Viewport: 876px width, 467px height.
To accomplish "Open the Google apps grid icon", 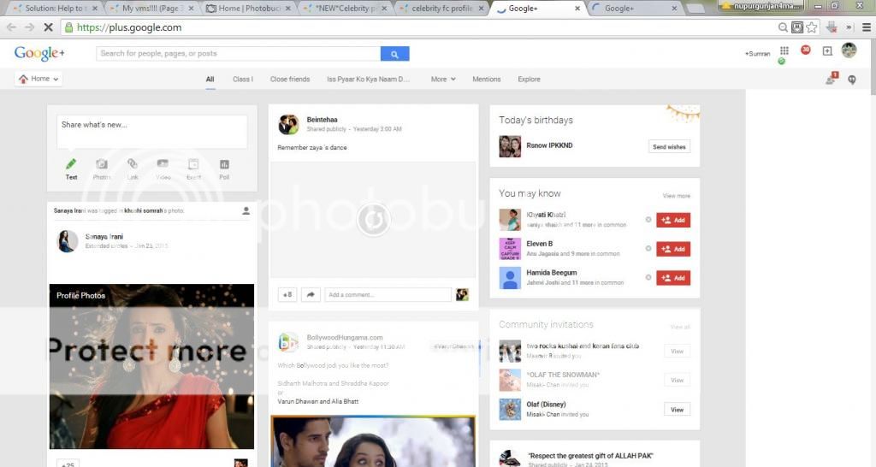I will (x=784, y=51).
